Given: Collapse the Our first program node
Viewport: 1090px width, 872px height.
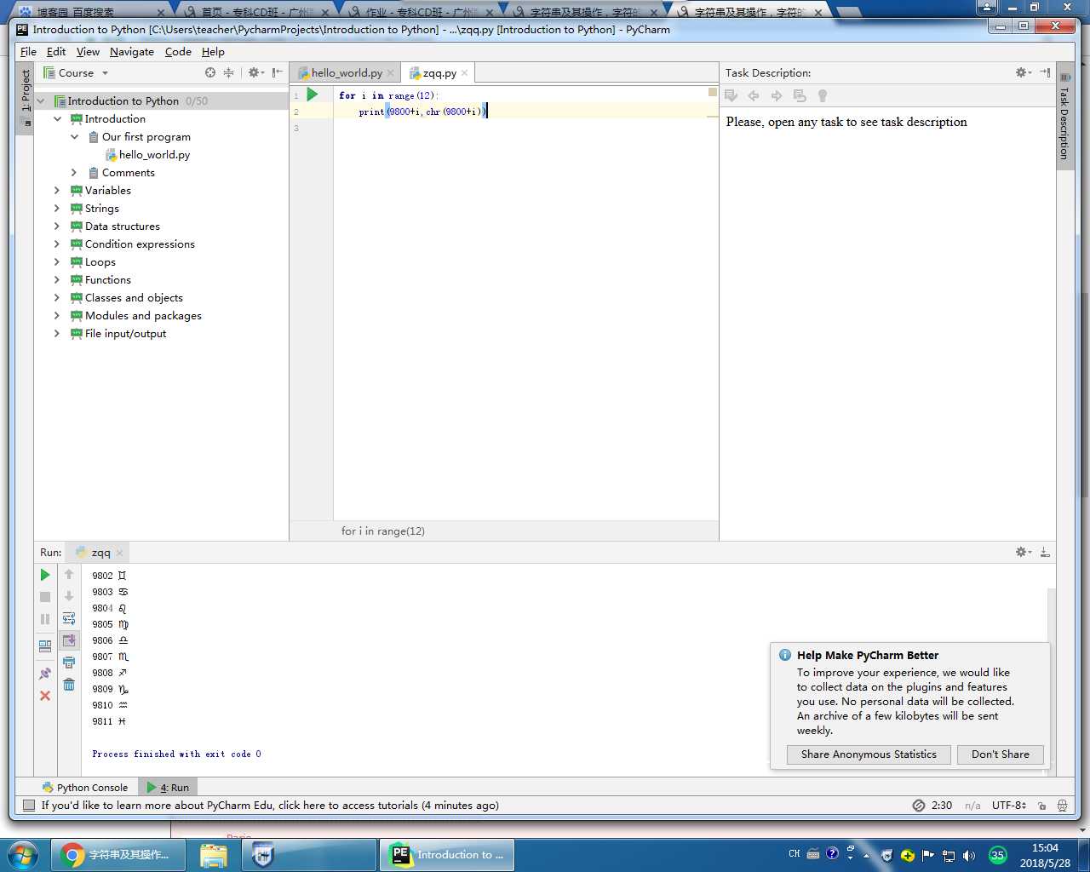Looking at the screenshot, I should (74, 136).
